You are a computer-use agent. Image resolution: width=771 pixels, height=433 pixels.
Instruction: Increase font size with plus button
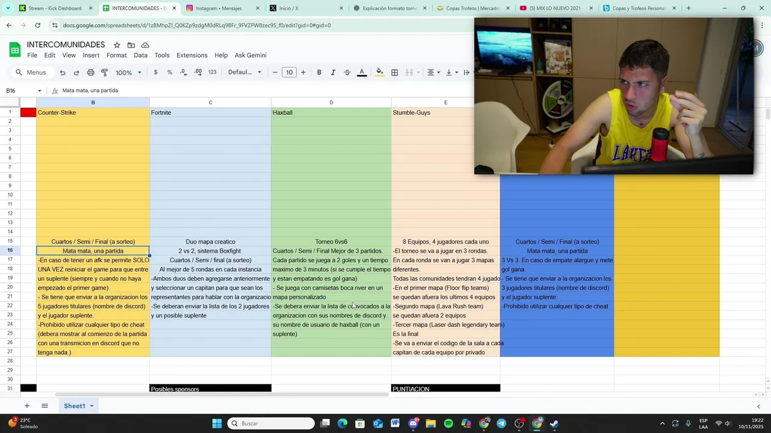pyautogui.click(x=303, y=72)
